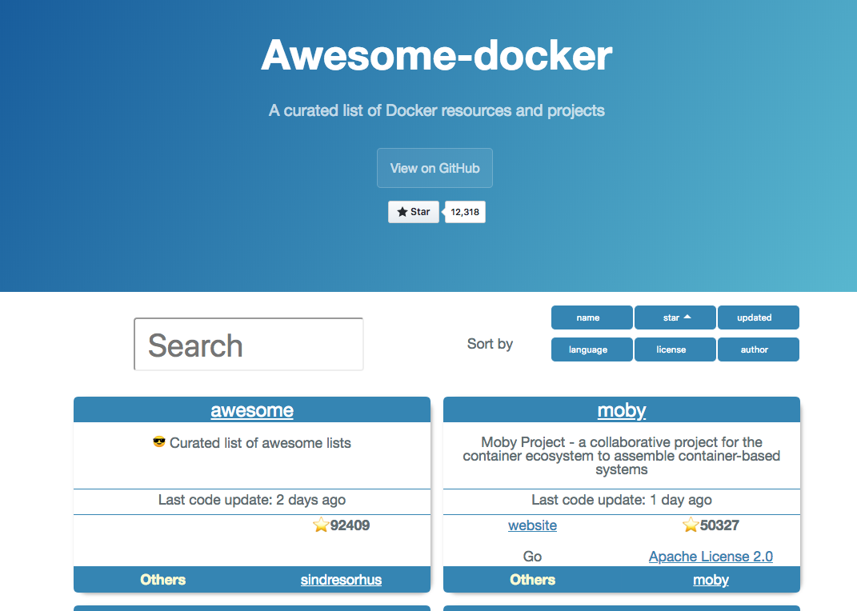This screenshot has height=611, width=857.
Task: Click the Last code update: 1 day ago text
Action: click(x=622, y=500)
